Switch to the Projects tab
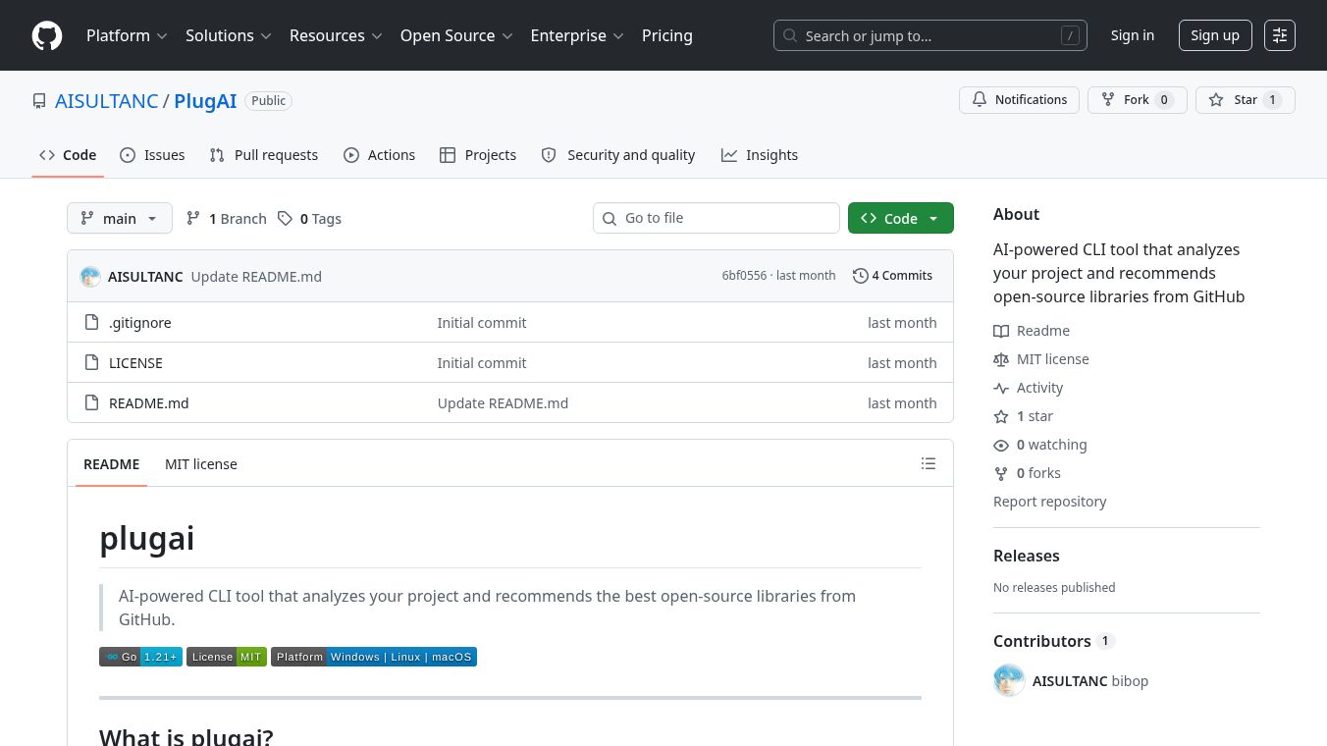Screen dimensions: 1327x746 click(478, 155)
